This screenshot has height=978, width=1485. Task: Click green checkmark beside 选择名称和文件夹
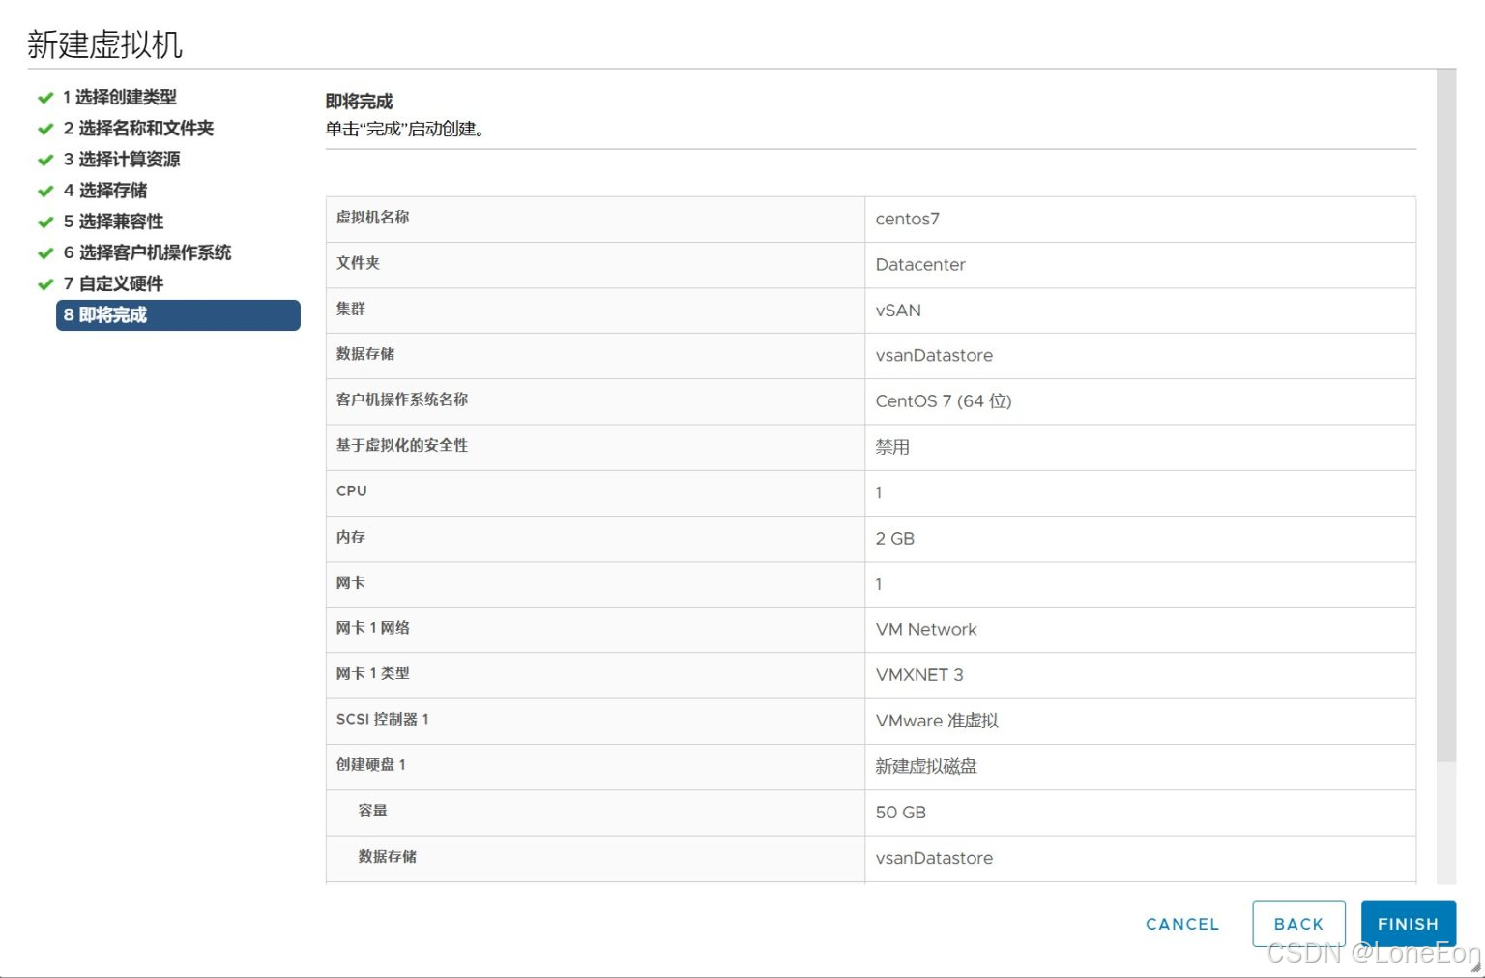pos(44,129)
